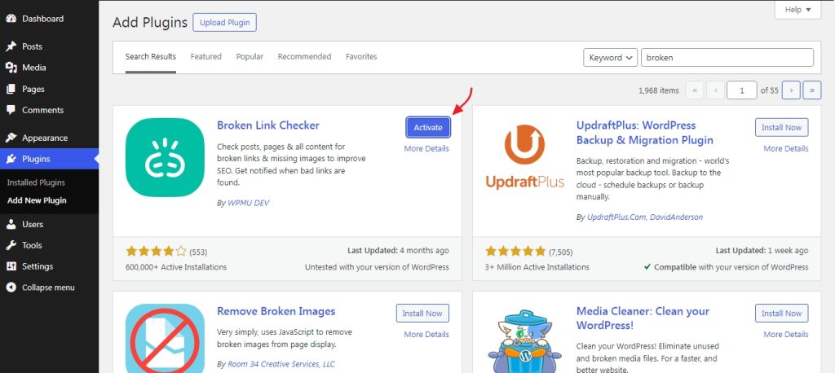The width and height of the screenshot is (835, 373).
Task: Open the WPMU DEV author link
Action: coord(248,204)
